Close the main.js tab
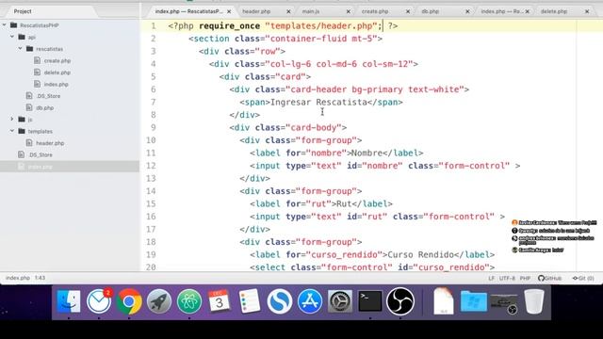This screenshot has width=603, height=339. click(348, 11)
